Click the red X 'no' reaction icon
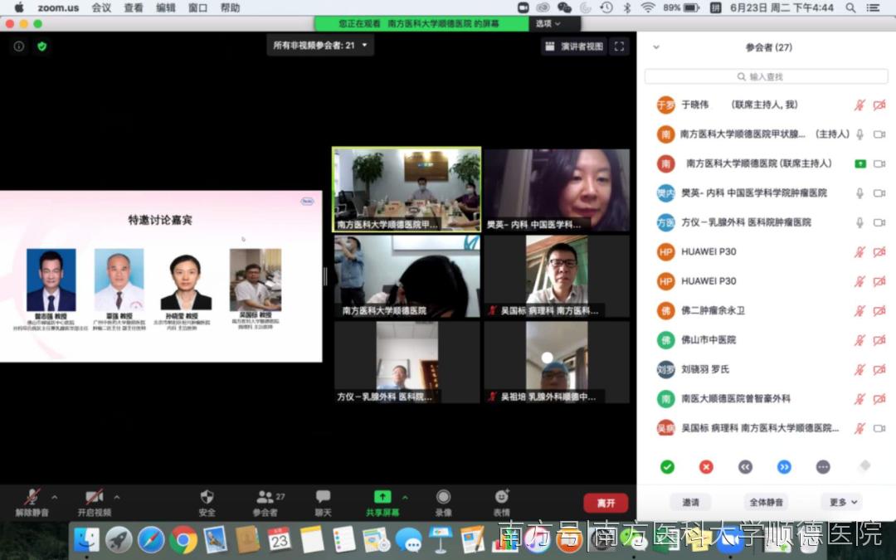 pyautogui.click(x=706, y=467)
